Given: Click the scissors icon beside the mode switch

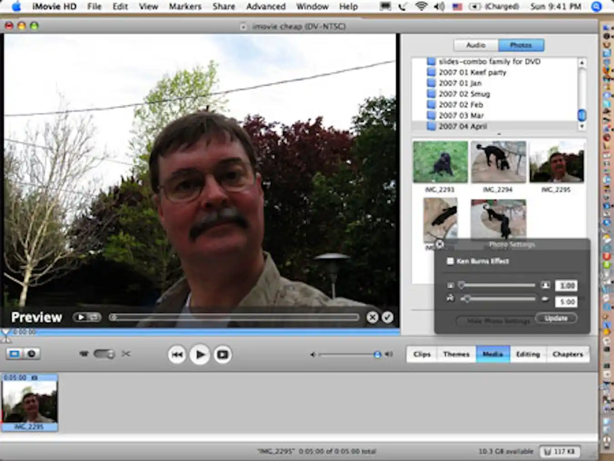Looking at the screenshot, I should coord(126,353).
